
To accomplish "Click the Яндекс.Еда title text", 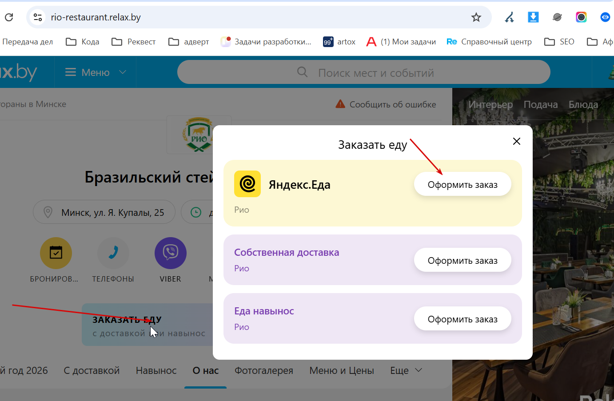I will click(299, 185).
